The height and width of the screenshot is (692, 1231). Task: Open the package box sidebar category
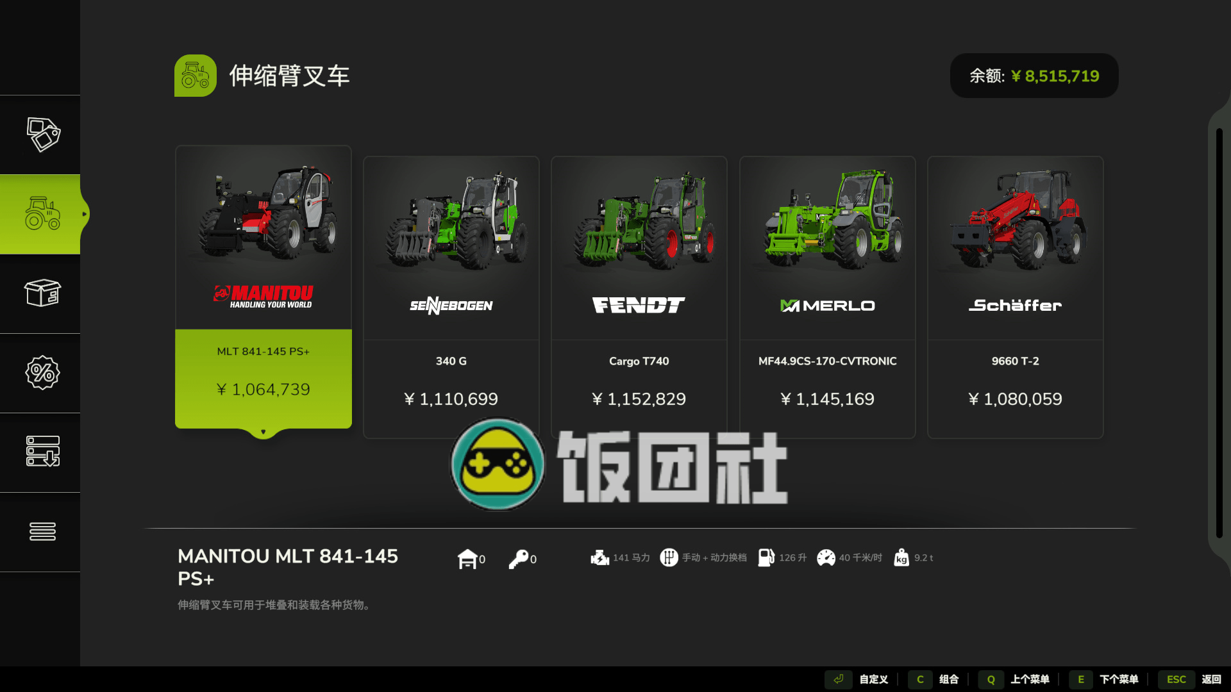coord(43,293)
